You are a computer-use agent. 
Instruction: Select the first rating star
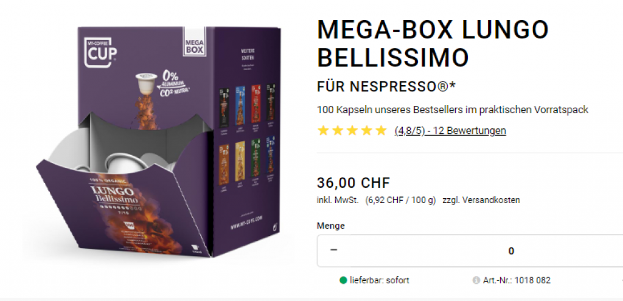coord(323,131)
